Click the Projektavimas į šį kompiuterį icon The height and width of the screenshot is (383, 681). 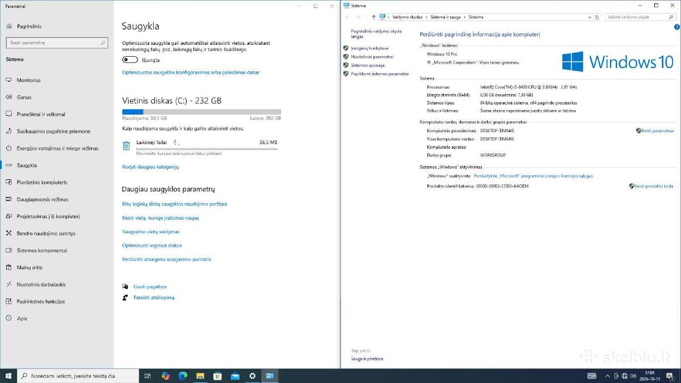[x=9, y=216]
